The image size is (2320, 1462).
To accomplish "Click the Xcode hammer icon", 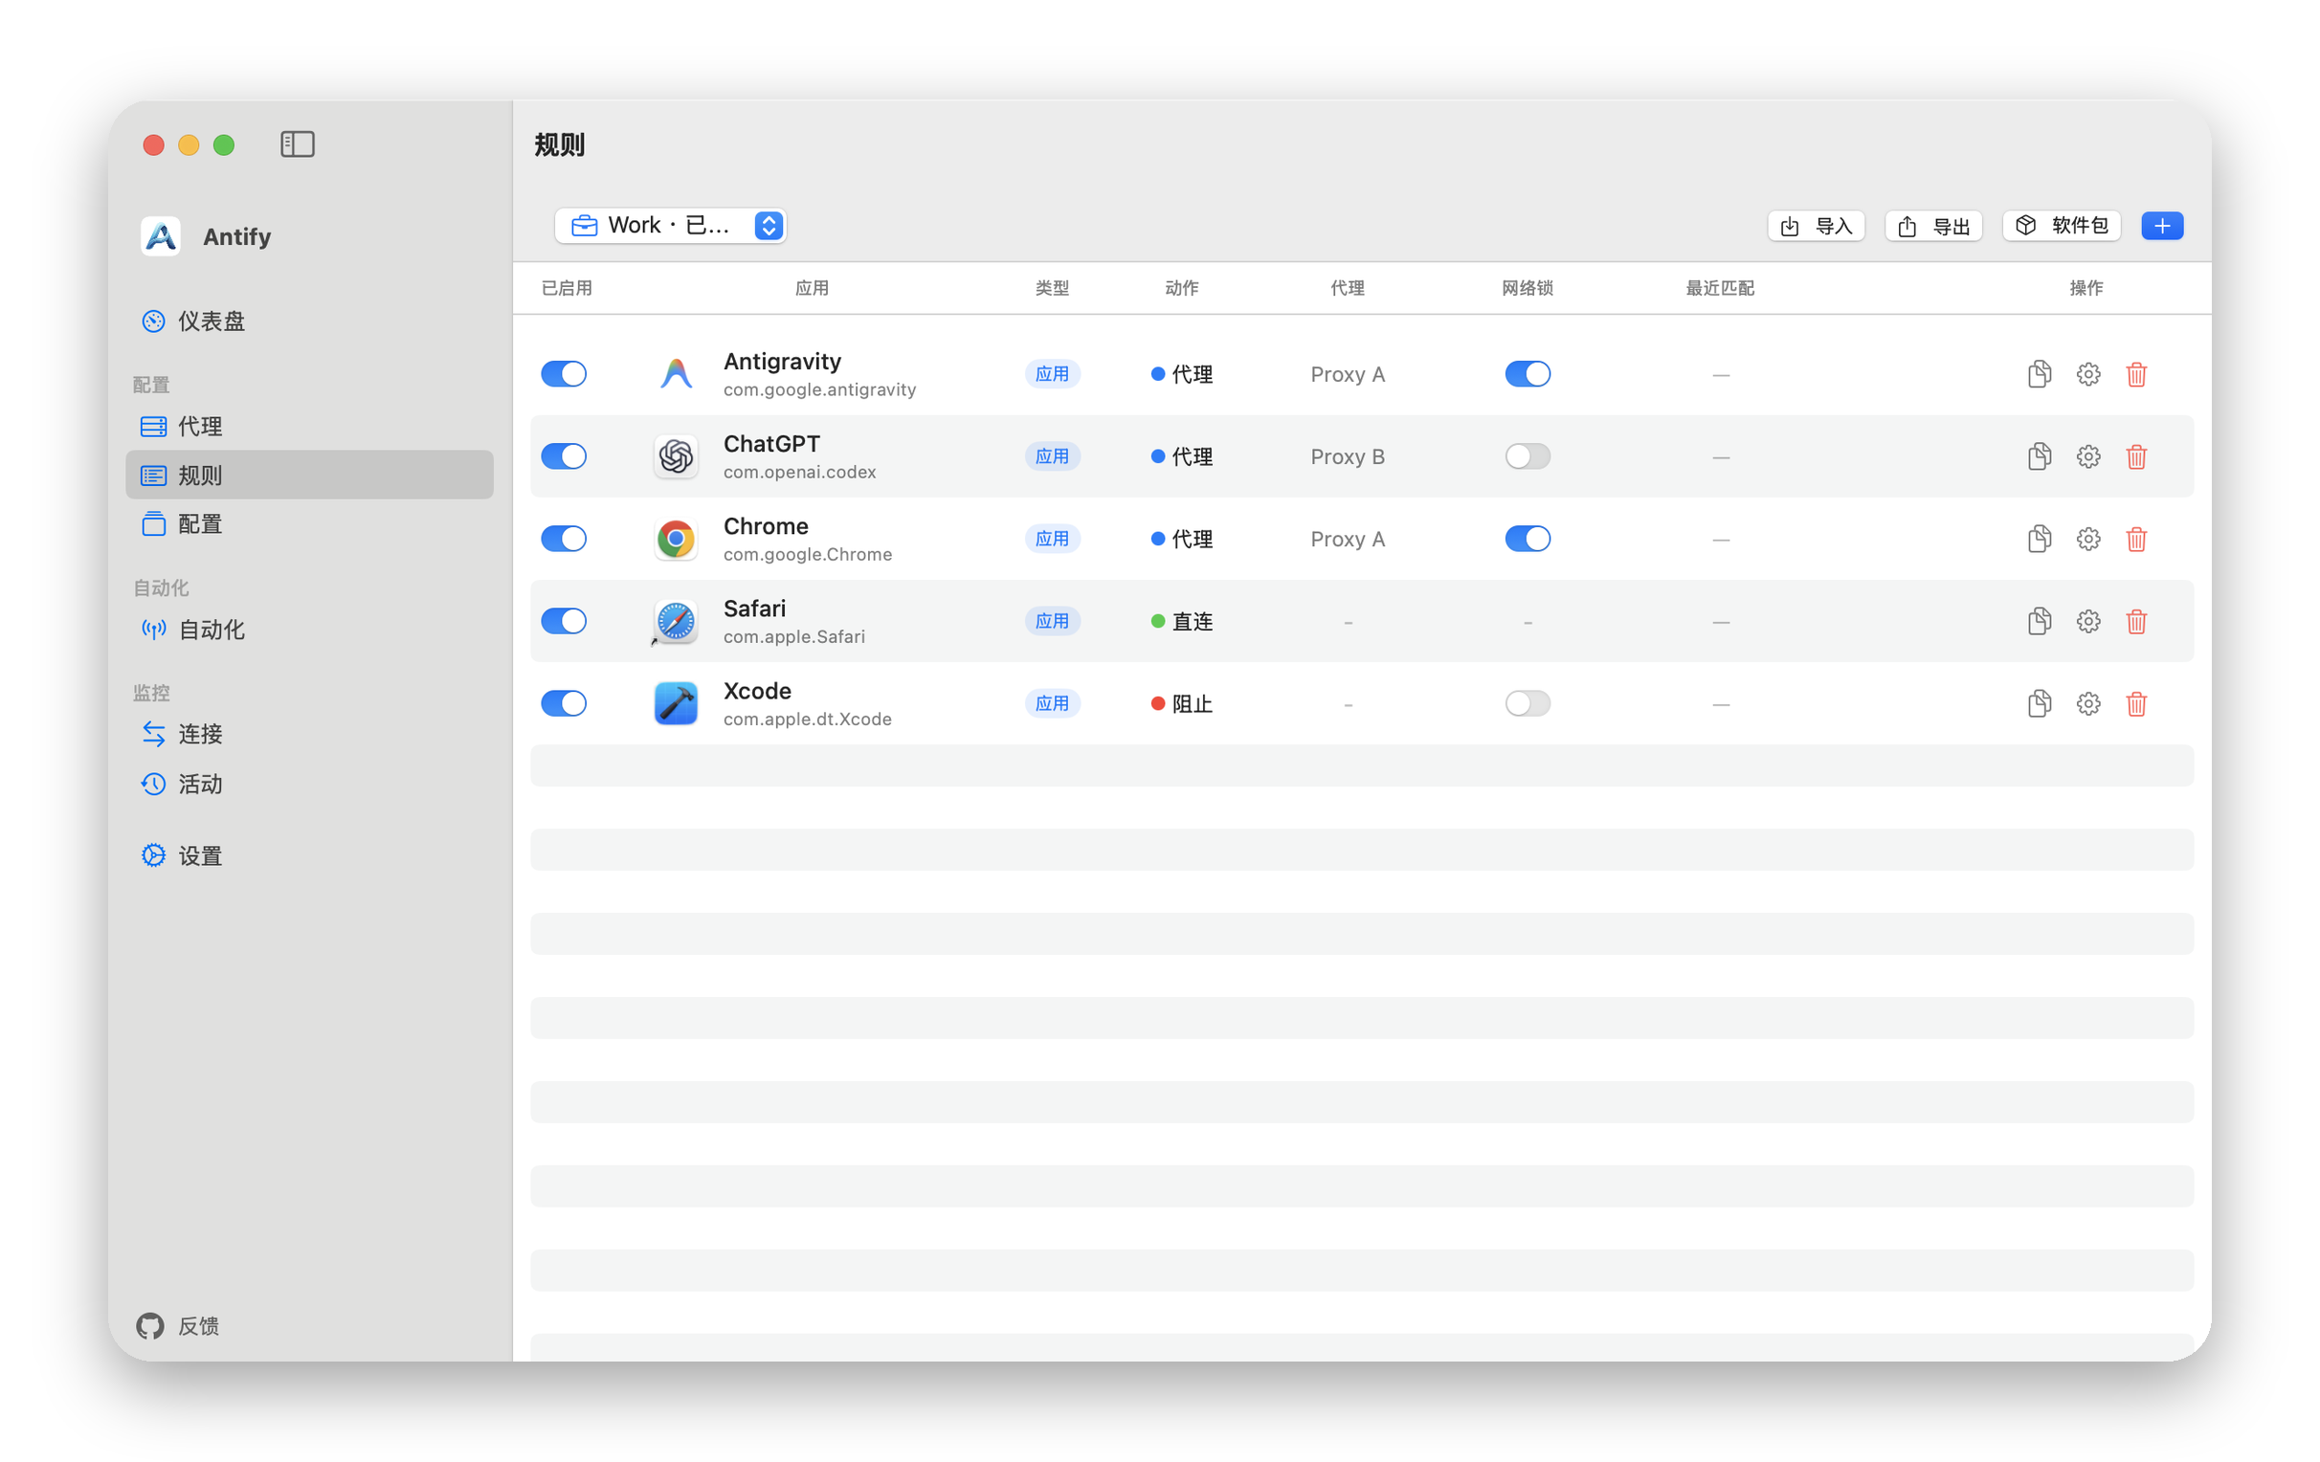I will [676, 703].
